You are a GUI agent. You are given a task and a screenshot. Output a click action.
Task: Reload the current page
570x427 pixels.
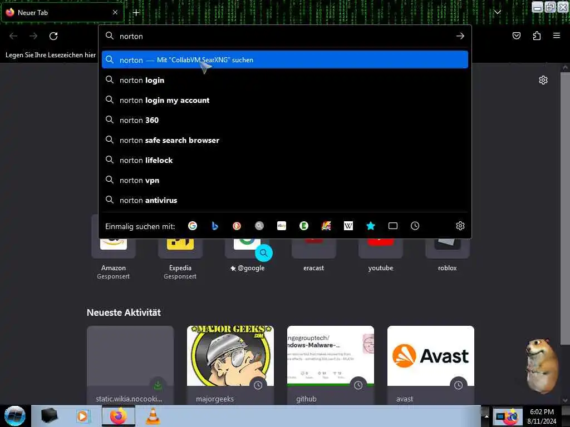pos(53,36)
